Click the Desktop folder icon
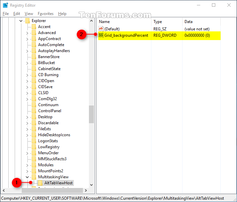Screen dimensions: 237x202 (x=34, y=117)
